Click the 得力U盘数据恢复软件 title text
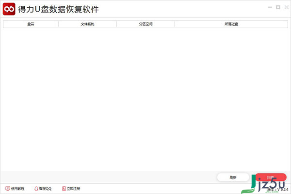The width and height of the screenshot is (291, 194). [58, 9]
